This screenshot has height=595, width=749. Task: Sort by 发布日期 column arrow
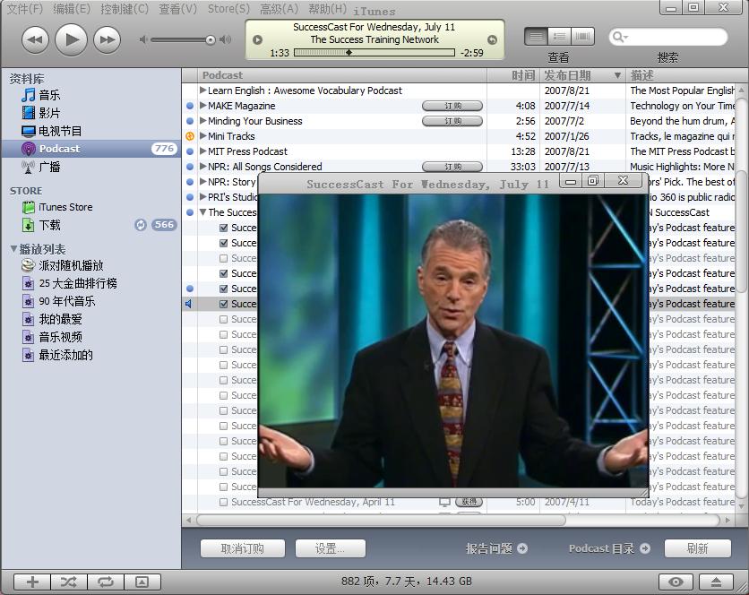coord(617,75)
